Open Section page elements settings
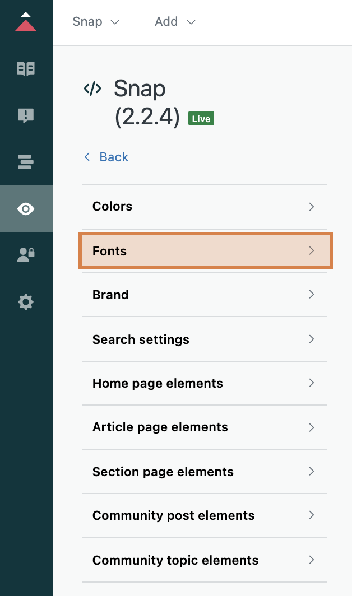This screenshot has width=352, height=596. pyautogui.click(x=205, y=472)
